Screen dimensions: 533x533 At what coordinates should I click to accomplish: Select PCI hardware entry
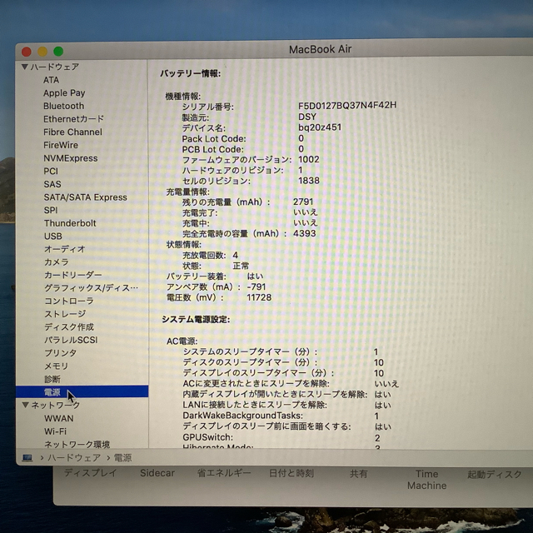tap(51, 171)
